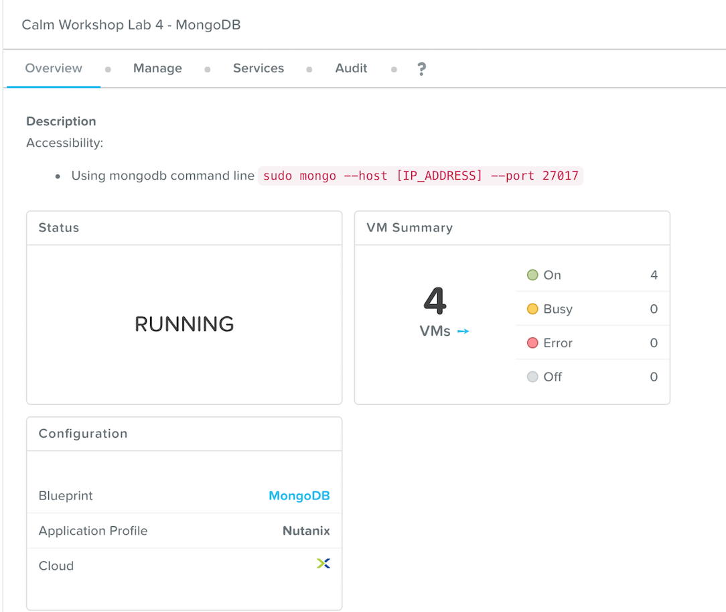
Task: Click the blue arrow beside VMs
Action: pyautogui.click(x=463, y=331)
